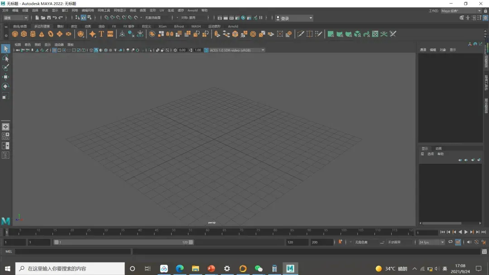The image size is (489, 275).
Task: Select the Move tool in the toolbox
Action: click(x=5, y=77)
